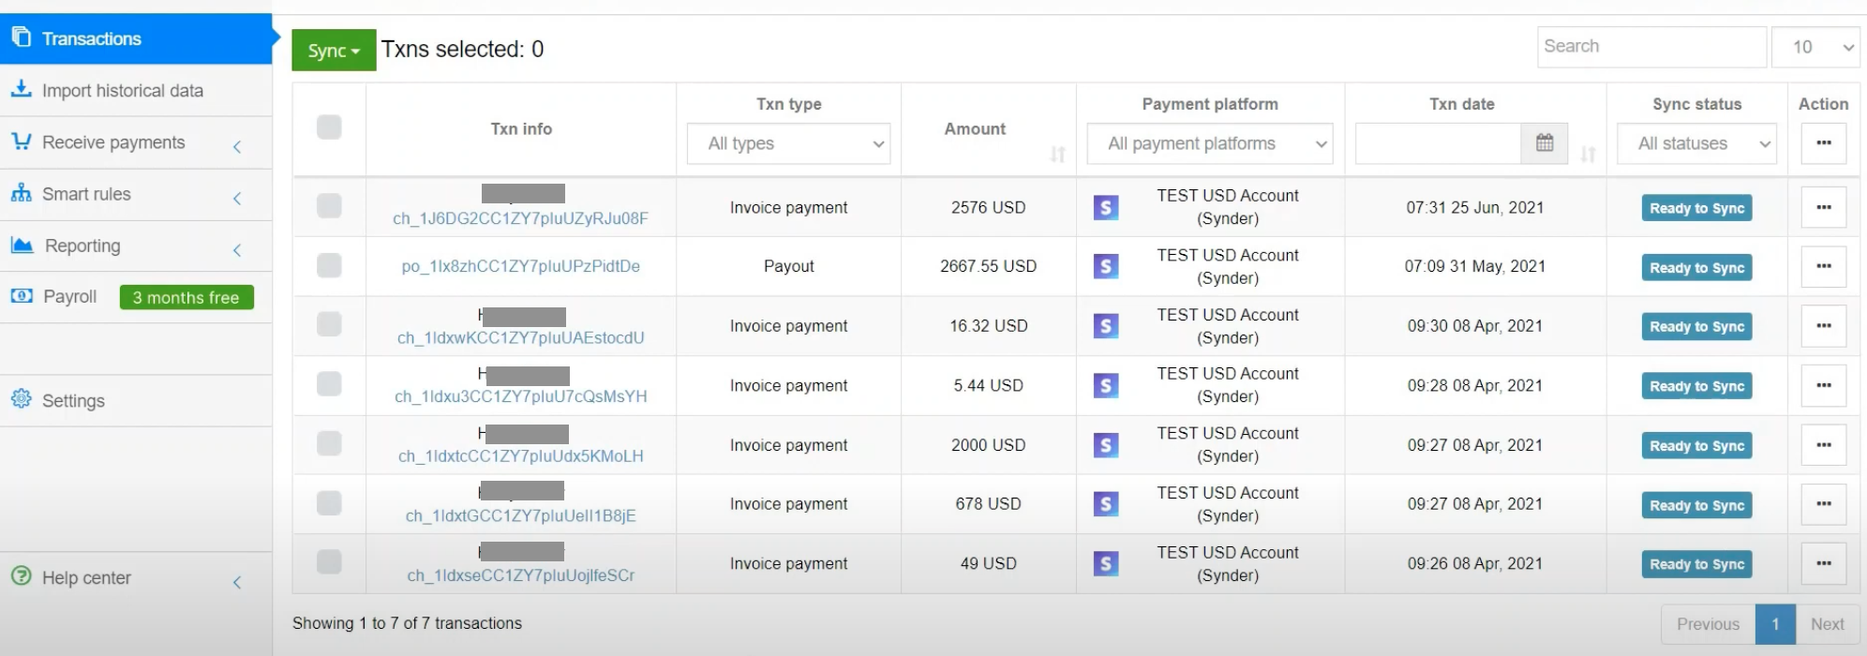Expand the Help center submenu chevron

237,582
